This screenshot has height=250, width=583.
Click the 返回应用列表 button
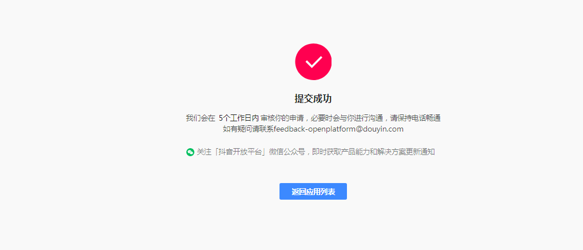coord(313,191)
